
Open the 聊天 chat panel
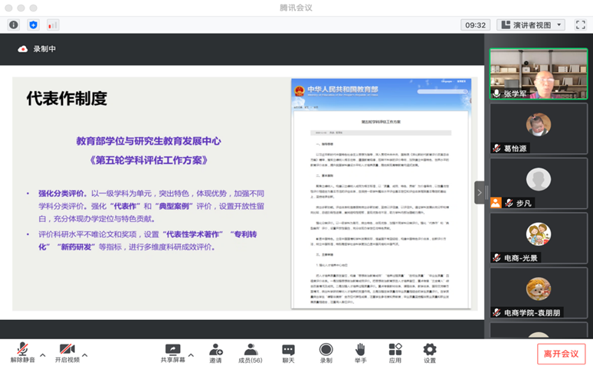coord(288,353)
